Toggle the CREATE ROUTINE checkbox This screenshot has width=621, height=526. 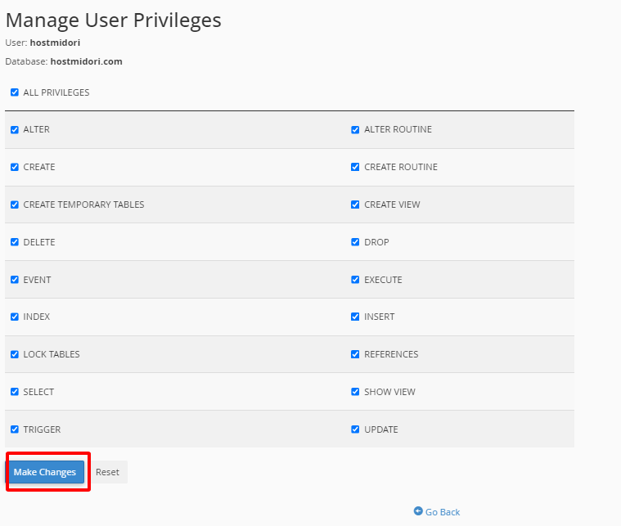(355, 167)
